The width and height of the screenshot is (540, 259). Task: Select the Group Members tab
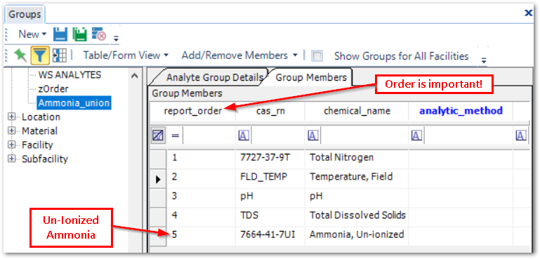311,78
